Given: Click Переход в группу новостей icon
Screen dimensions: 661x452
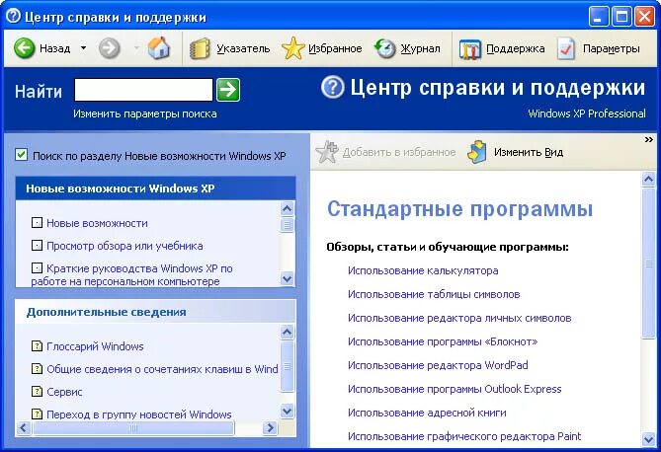Looking at the screenshot, I should click(x=38, y=414).
